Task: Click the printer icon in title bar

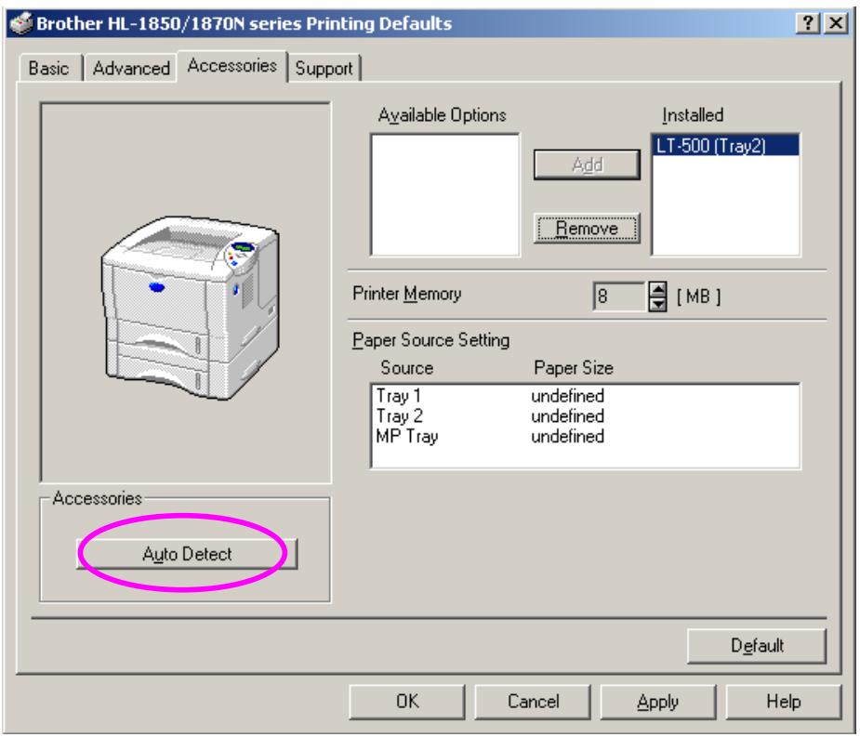Action: (x=21, y=23)
